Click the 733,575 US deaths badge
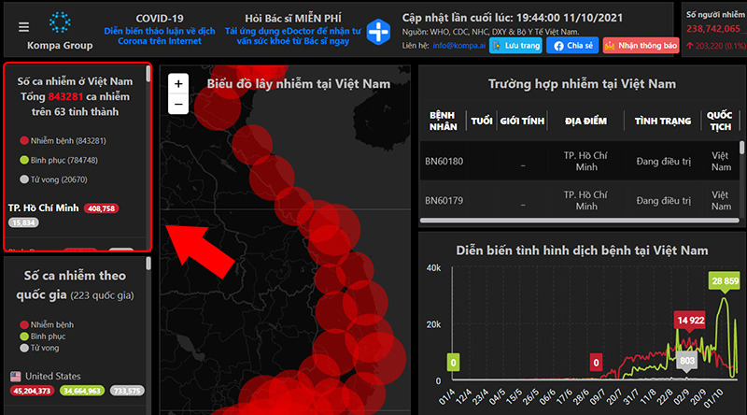Screen dimensions: 747x415 coord(127,391)
